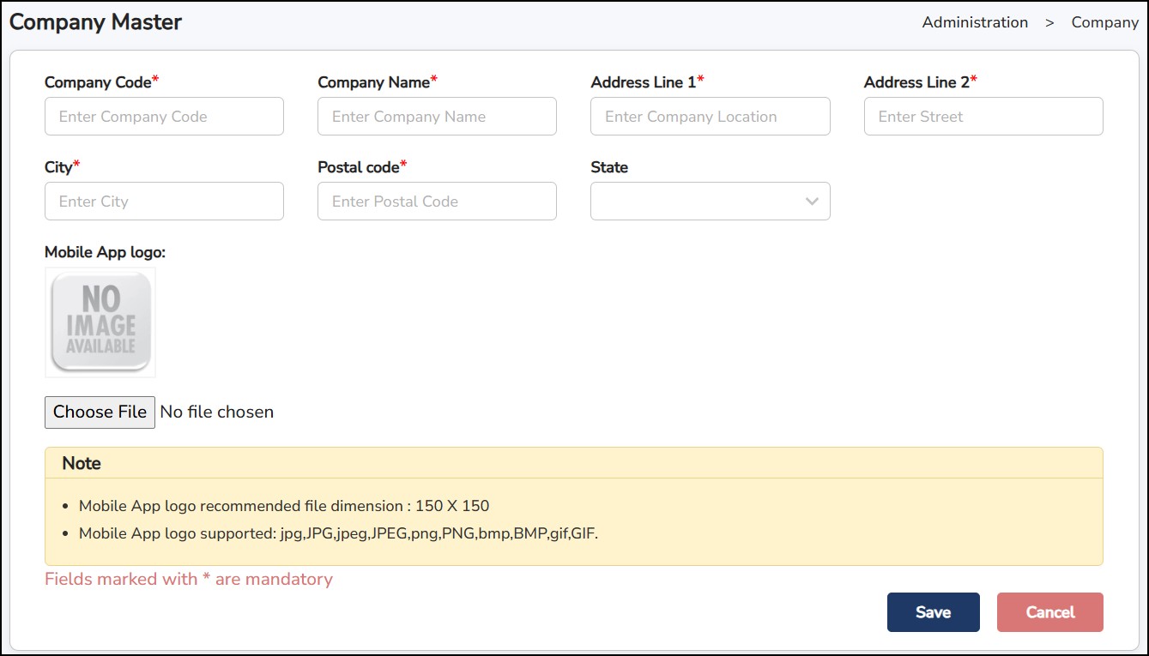The height and width of the screenshot is (656, 1149).
Task: Go to Administration in the breadcrumb
Action: pos(975,23)
